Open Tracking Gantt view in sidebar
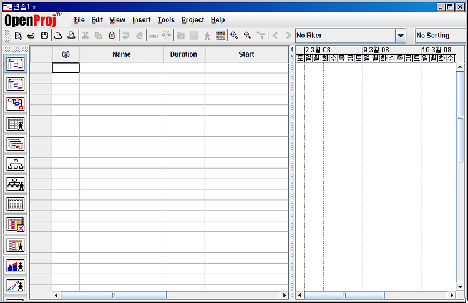This screenshot has width=468, height=303. [16, 84]
